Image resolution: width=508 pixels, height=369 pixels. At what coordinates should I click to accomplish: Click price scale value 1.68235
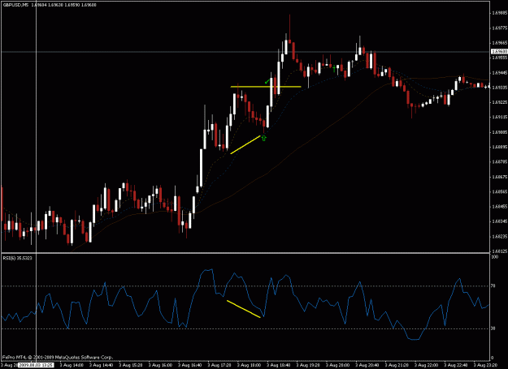coord(499,237)
